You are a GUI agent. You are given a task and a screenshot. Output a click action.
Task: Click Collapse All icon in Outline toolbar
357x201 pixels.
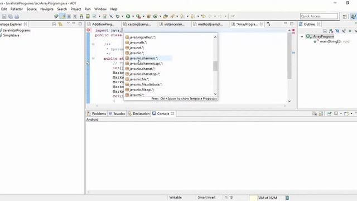(x=325, y=31)
